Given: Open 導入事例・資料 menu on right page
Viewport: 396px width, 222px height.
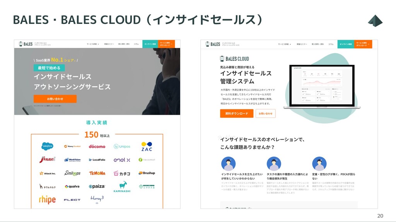Looking at the screenshot, I should [x=318, y=44].
